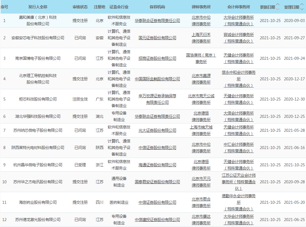This screenshot has width=306, height=227.
Task: Open 中信建投证券股份有限公司 link
Action: (x=157, y=220)
